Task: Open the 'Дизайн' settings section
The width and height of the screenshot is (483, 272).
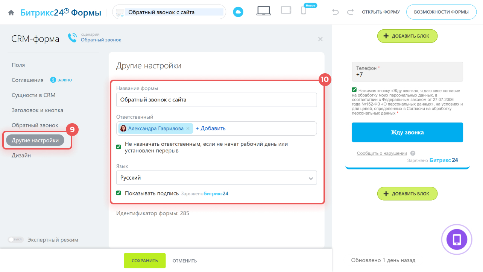Action: point(21,156)
